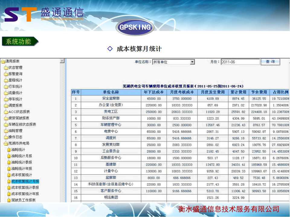Viewport: 290px width, 217px height.
Task: Click the 油耗统计月报 file icon
Action: tap(9, 156)
